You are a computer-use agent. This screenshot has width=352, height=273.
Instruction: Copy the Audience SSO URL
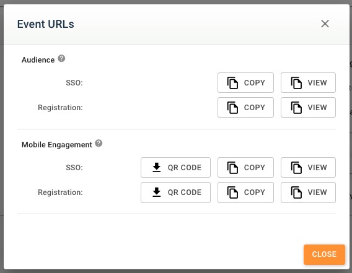click(x=245, y=82)
